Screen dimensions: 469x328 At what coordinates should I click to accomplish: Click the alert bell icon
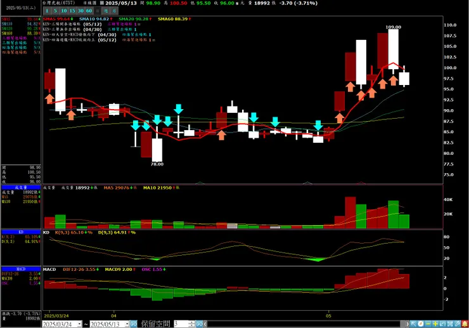pyautogui.click(x=465, y=324)
